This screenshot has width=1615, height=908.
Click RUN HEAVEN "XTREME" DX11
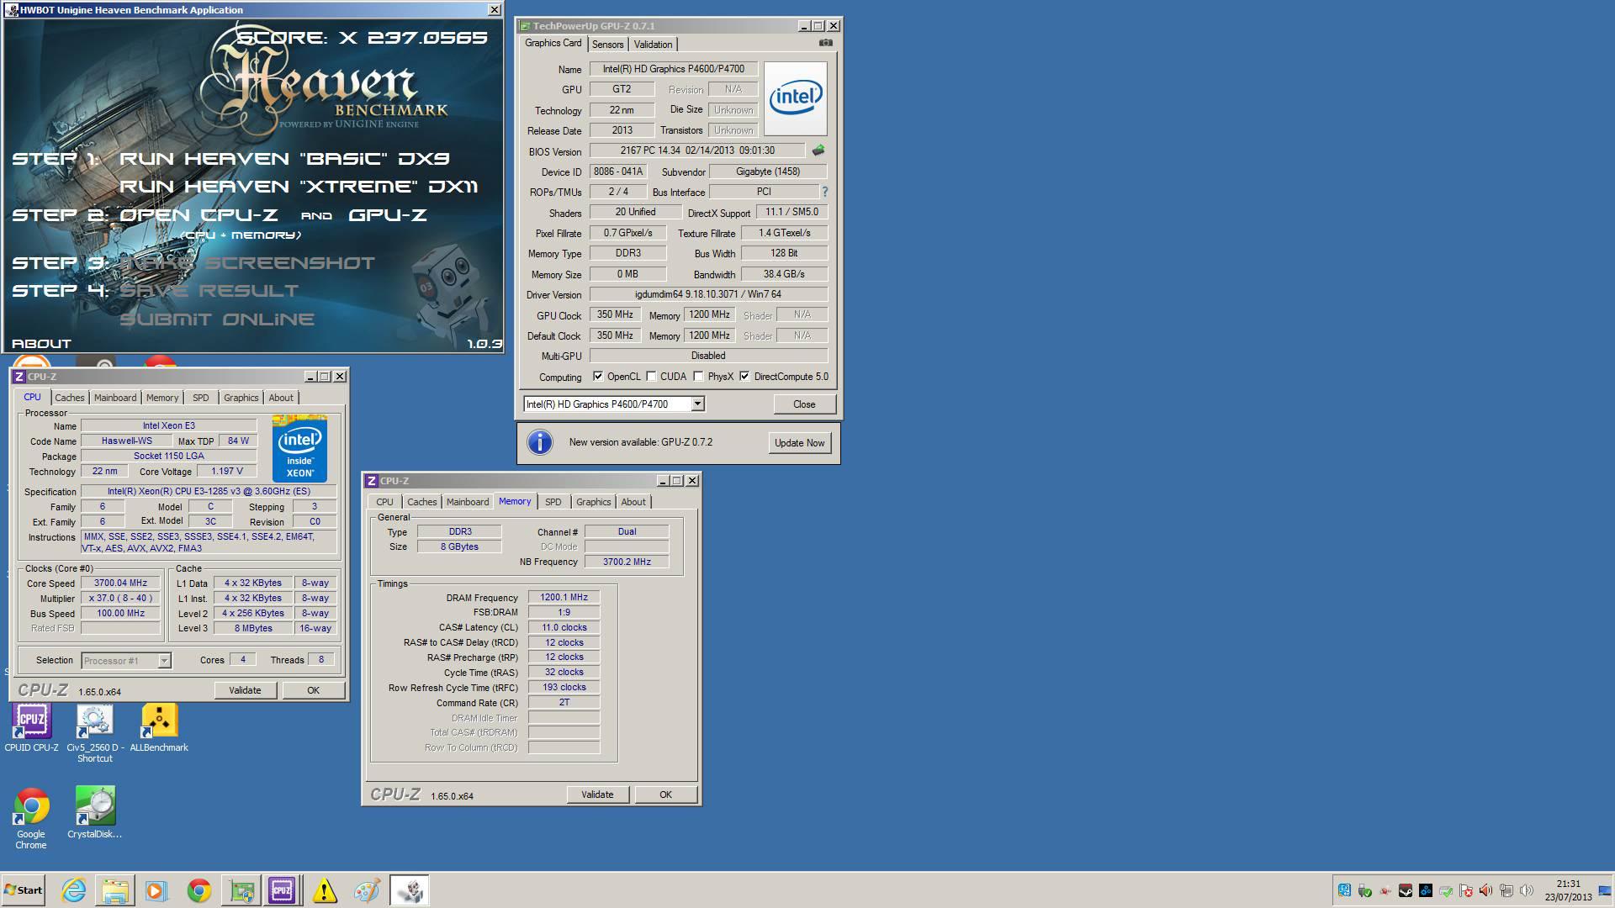[x=299, y=186]
